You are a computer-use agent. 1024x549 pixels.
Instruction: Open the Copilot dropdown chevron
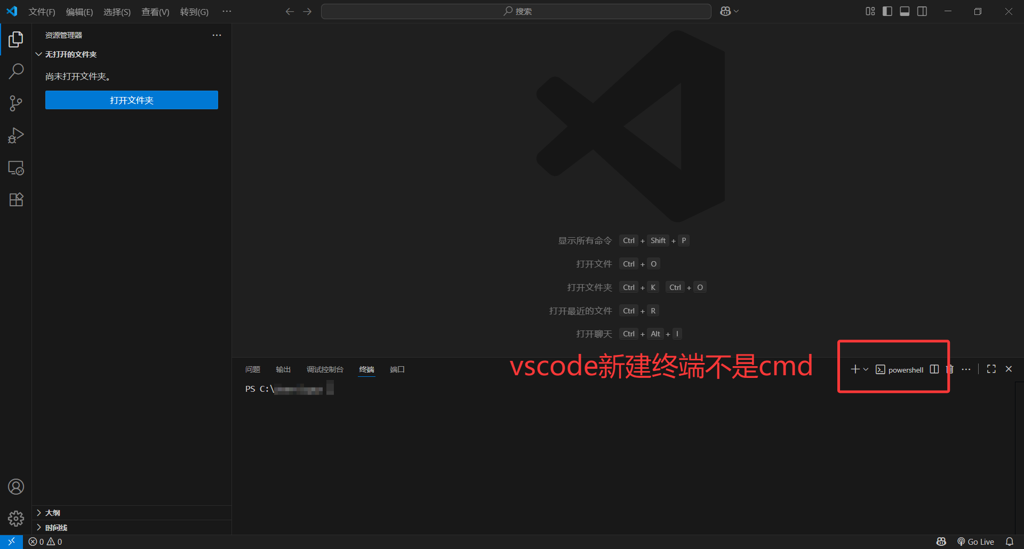(x=737, y=11)
